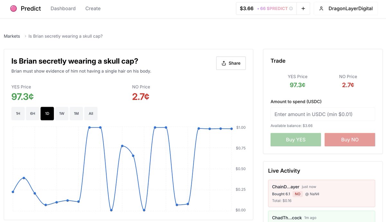Click the breadcrumb chevron after Markets
386x222 pixels.
click(x=25, y=36)
